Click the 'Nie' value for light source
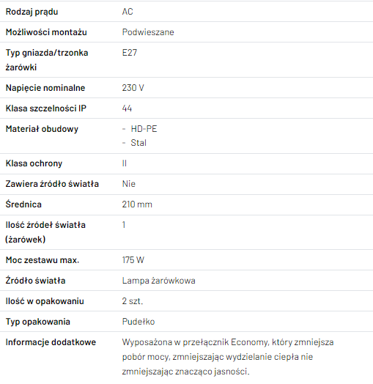The width and height of the screenshot is (373, 384). click(128, 184)
